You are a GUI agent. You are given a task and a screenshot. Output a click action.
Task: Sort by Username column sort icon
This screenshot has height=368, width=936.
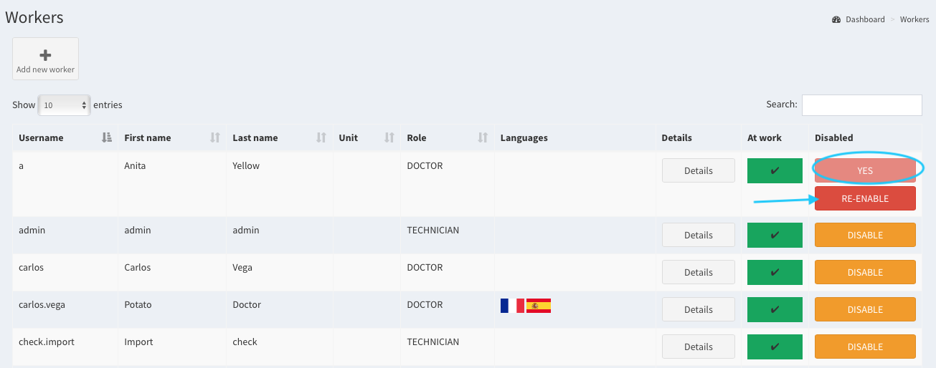pos(107,137)
